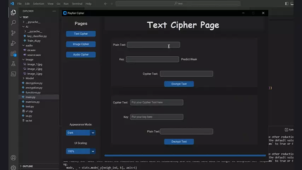Go forward with the right arrow
The height and width of the screenshot is (170, 302).
(x=111, y=4)
